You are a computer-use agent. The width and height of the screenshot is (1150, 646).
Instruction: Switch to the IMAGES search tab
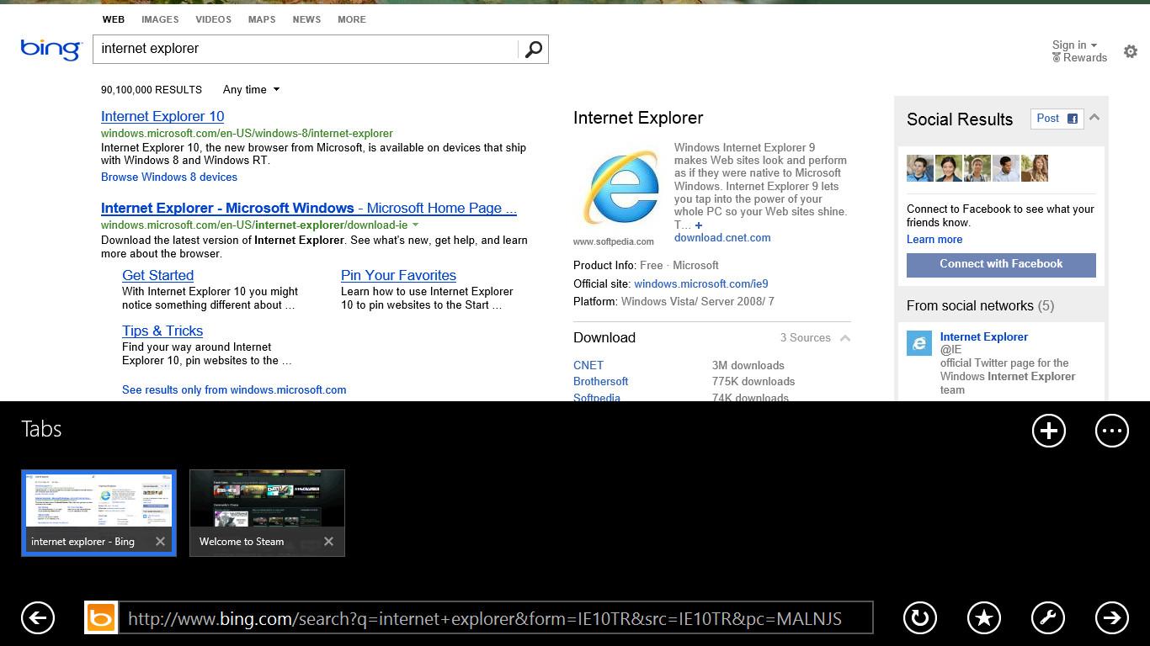160,19
